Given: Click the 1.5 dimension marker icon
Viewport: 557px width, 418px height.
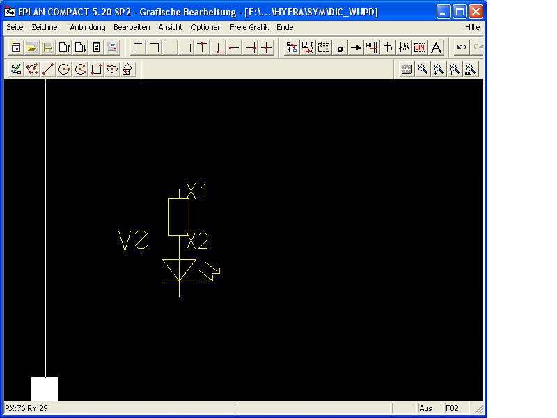Looking at the screenshot, I should pyautogui.click(x=404, y=47).
